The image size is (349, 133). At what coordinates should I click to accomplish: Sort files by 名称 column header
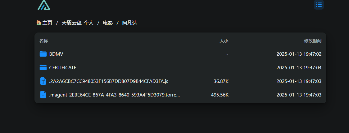43,41
